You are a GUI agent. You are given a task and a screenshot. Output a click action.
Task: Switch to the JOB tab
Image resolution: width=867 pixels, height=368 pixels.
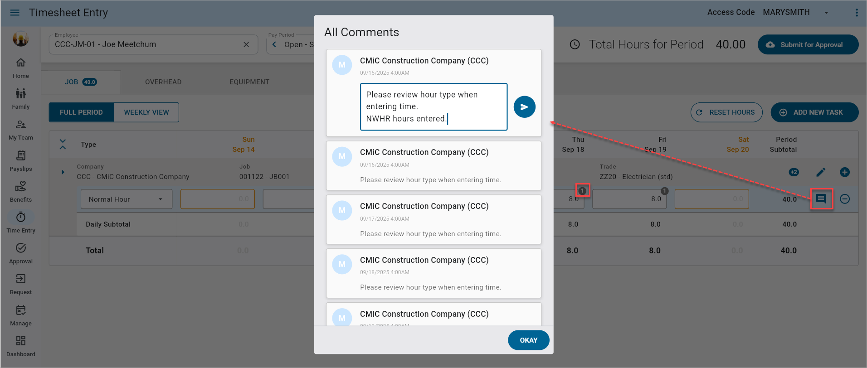pyautogui.click(x=81, y=82)
